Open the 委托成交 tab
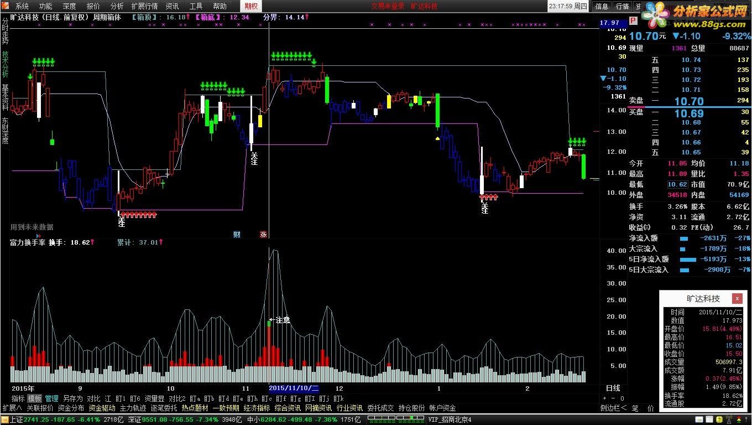This screenshot has width=752, height=425. coord(380,408)
